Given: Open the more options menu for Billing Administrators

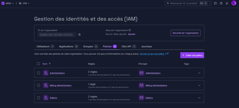Looking at the screenshot, I should (199, 85).
